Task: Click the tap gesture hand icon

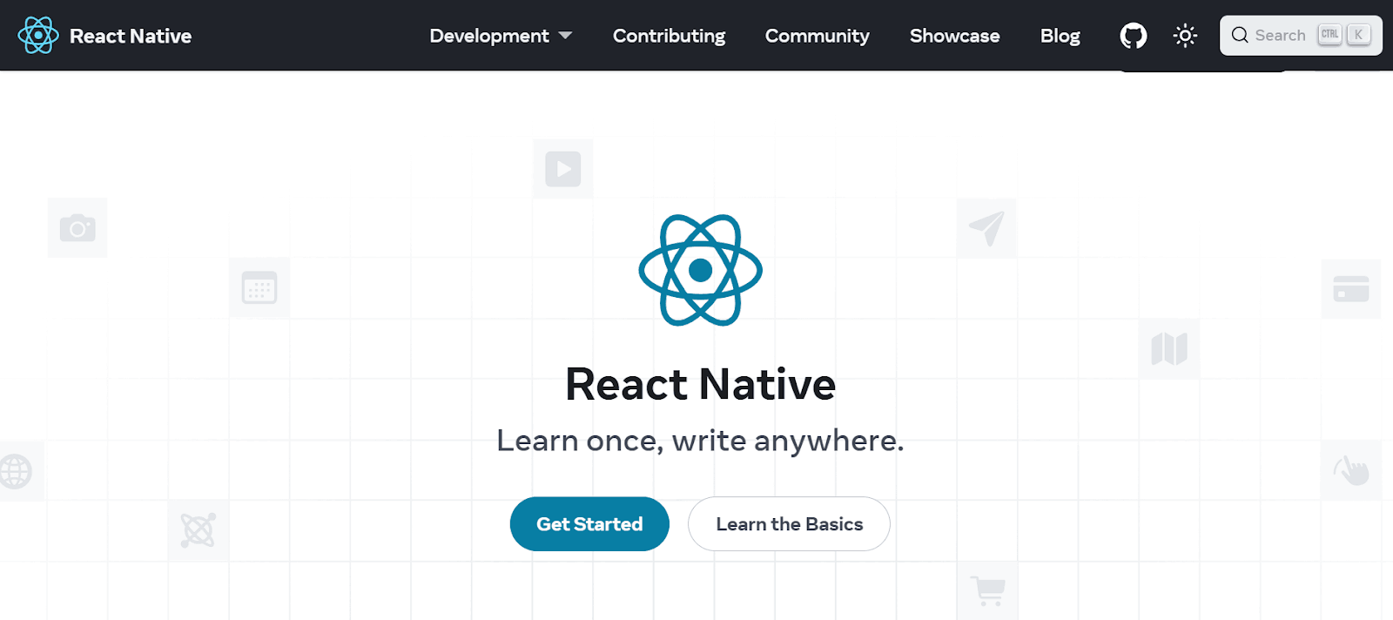Action: click(x=1351, y=470)
